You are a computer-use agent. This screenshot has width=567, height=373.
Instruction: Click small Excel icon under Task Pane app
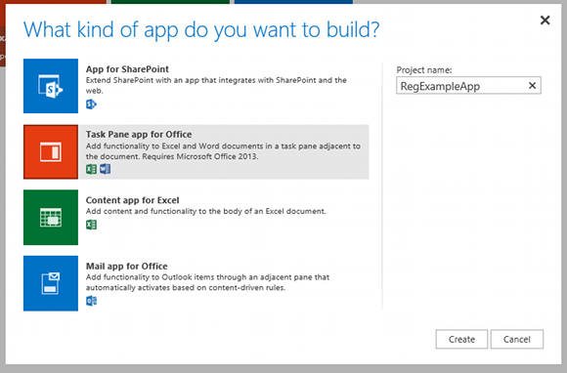pyautogui.click(x=91, y=169)
